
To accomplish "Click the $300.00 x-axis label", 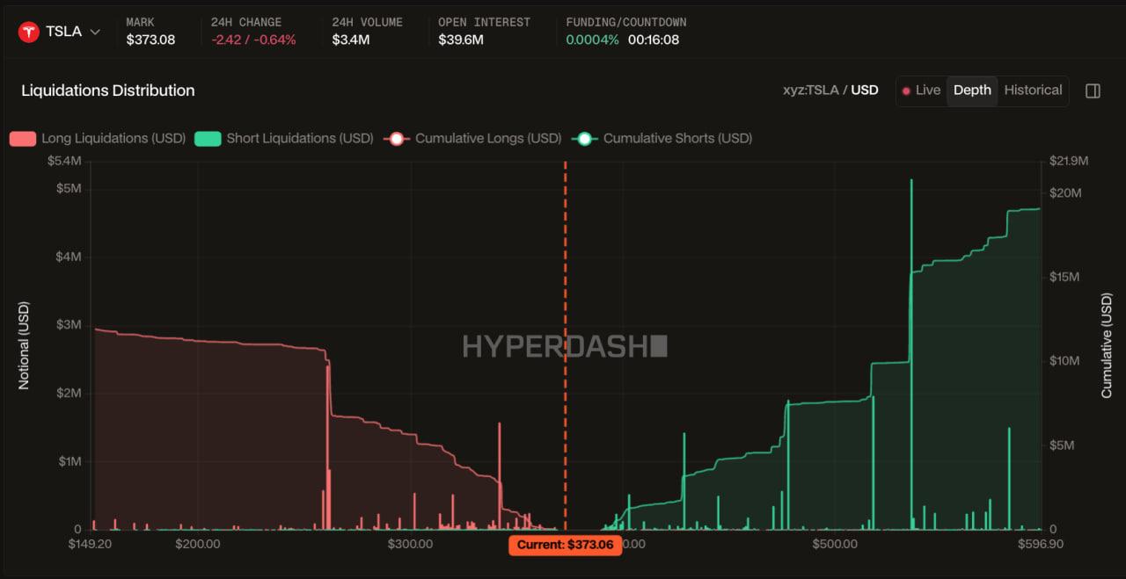I will [410, 544].
